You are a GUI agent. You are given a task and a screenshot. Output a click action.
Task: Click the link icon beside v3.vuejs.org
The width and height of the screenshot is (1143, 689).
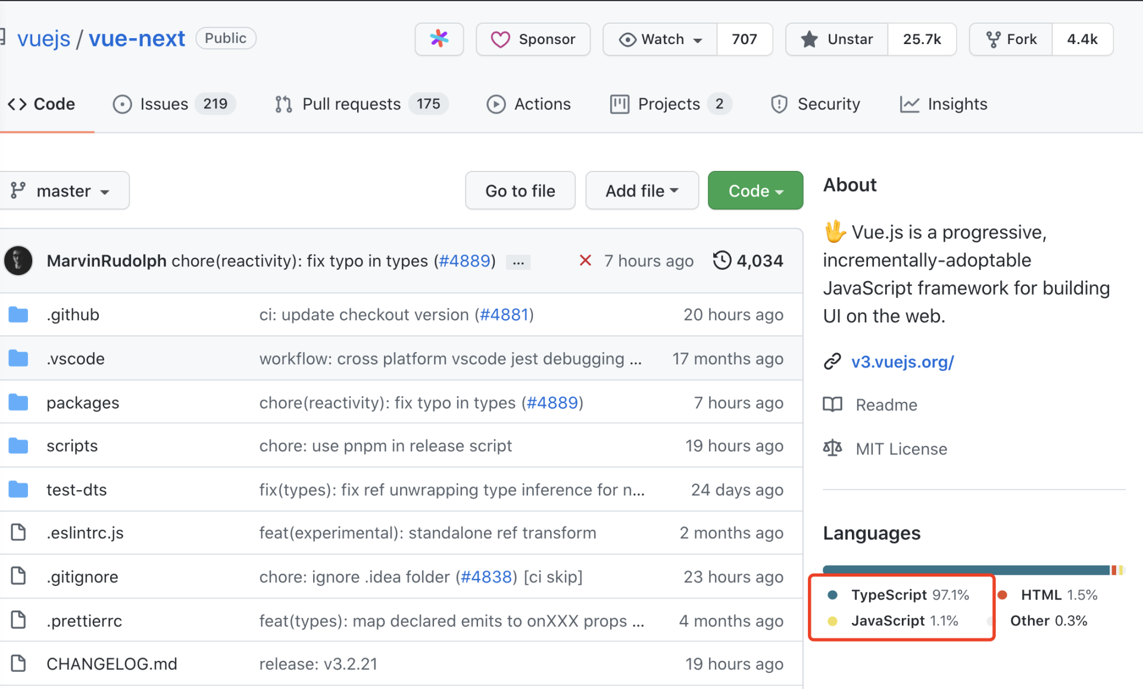click(x=832, y=361)
